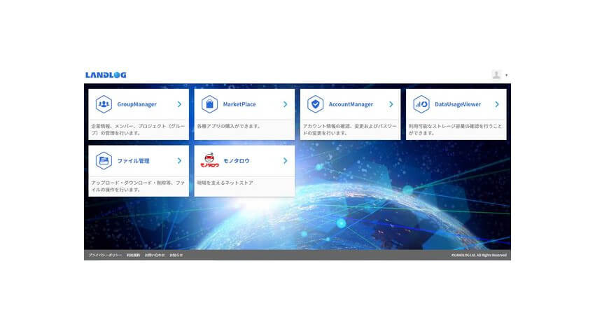Open the DataUsageViewer title link
This screenshot has height=329, width=595.
click(458, 104)
